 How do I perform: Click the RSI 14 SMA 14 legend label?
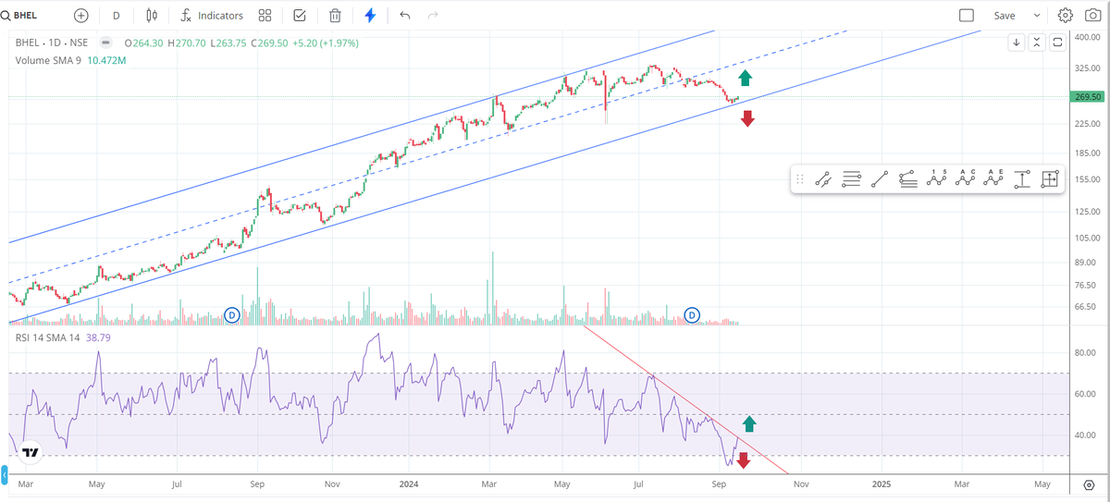pos(47,338)
